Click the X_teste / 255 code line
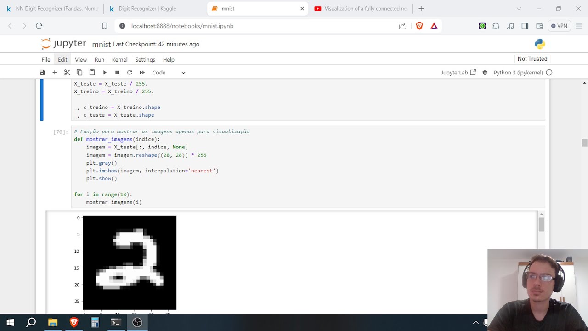588x331 pixels. click(x=111, y=84)
